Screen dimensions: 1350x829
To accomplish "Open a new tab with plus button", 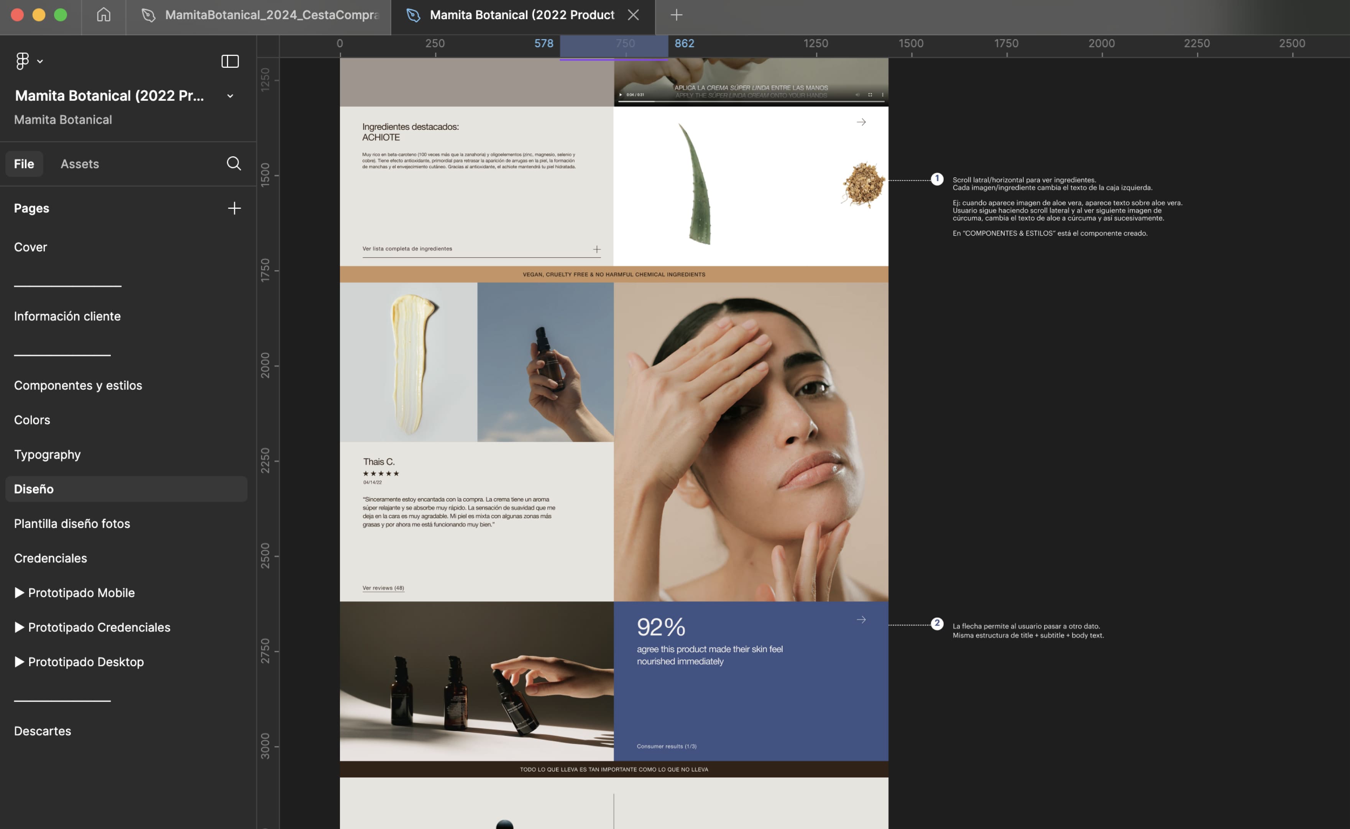I will point(677,15).
